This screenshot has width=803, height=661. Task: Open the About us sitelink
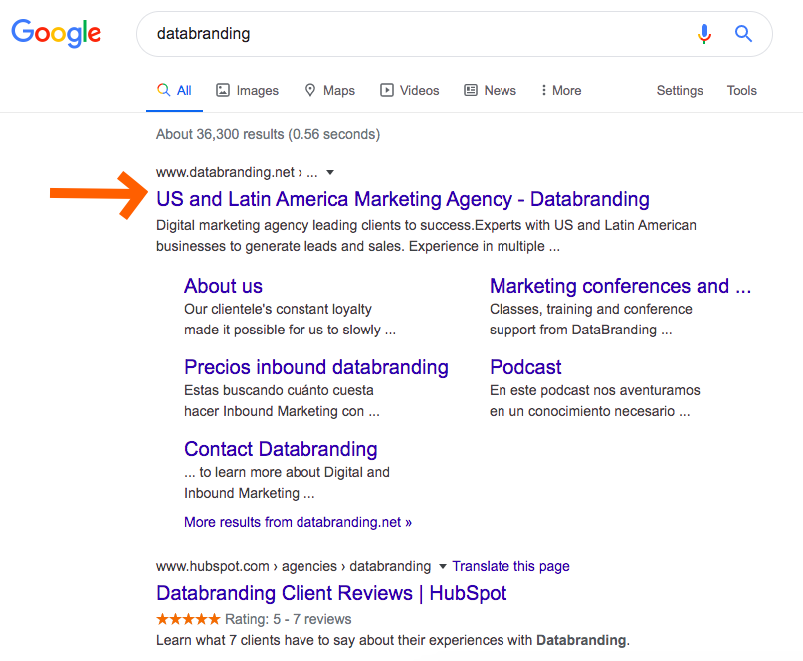[223, 287]
